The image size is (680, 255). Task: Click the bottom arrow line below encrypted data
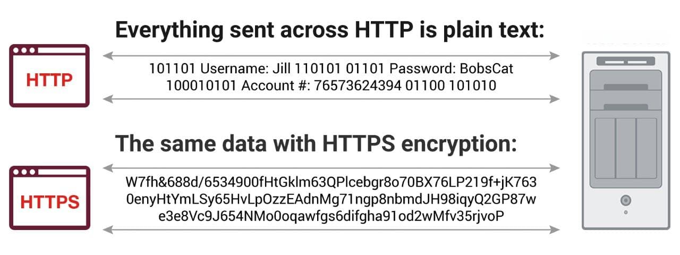point(331,229)
